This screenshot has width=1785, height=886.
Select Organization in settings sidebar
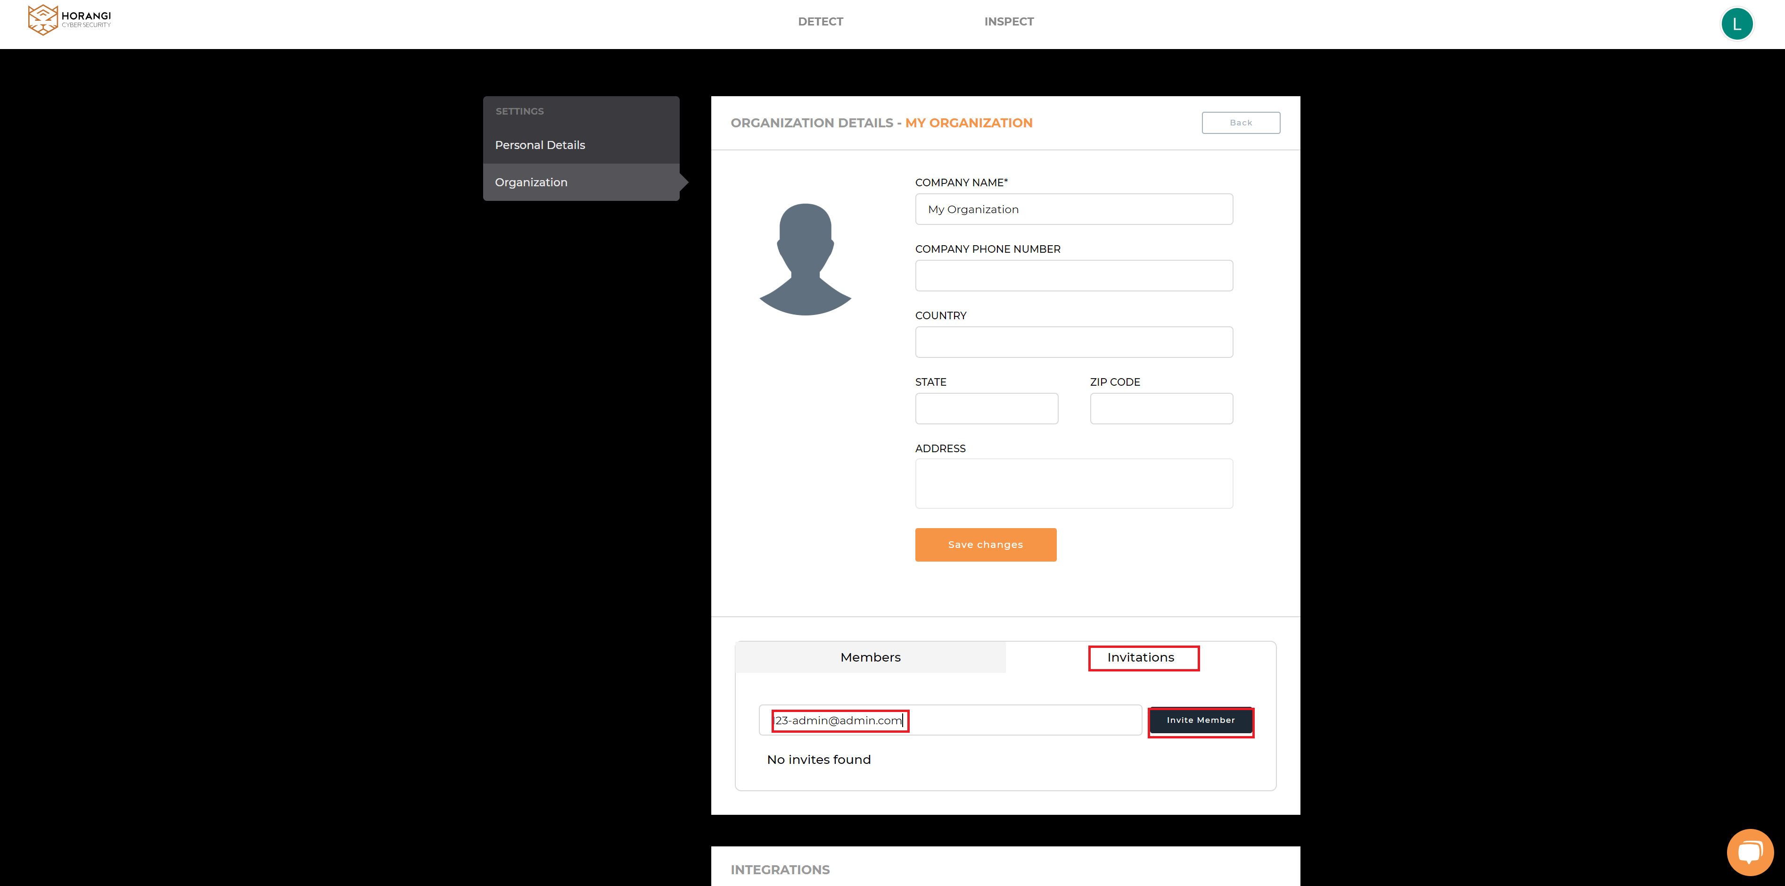pyautogui.click(x=581, y=182)
